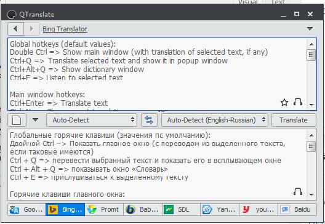Listen to translated text with headphones icon
The height and width of the screenshot is (224, 325).
[298, 191]
